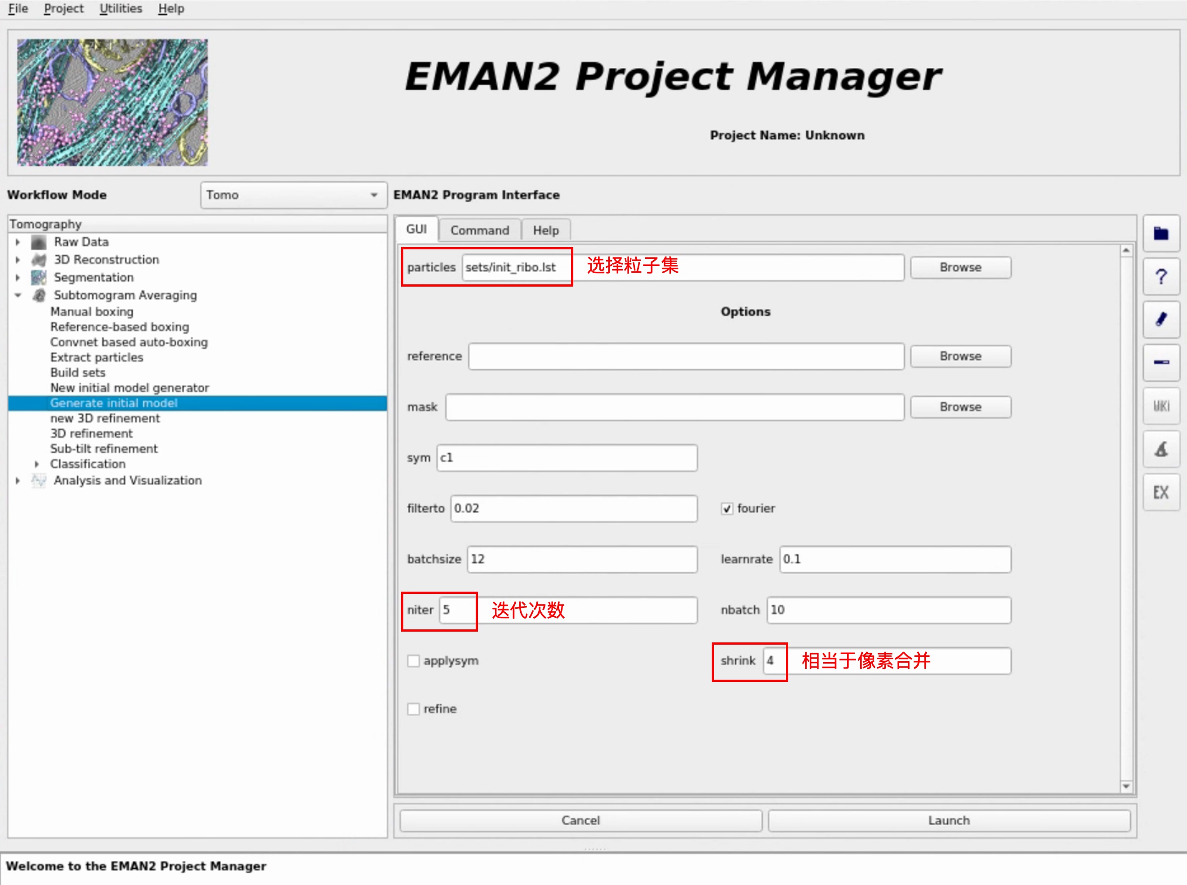Click the EX expert mode icon
The height and width of the screenshot is (885, 1187).
(x=1161, y=492)
